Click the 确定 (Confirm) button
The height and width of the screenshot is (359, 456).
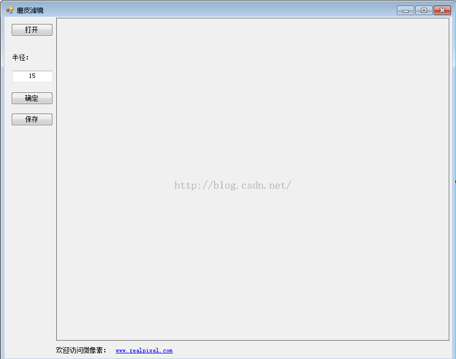click(x=32, y=98)
